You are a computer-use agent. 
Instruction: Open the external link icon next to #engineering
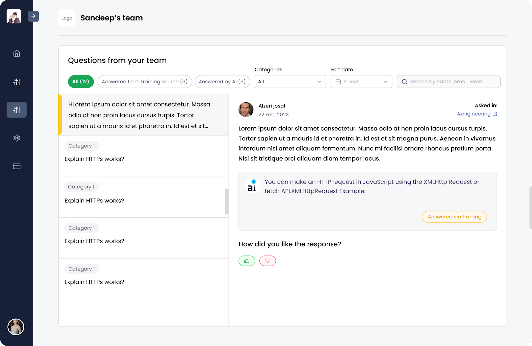tap(495, 113)
